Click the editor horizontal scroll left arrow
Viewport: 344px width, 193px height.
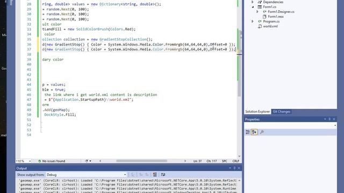click(x=101, y=161)
